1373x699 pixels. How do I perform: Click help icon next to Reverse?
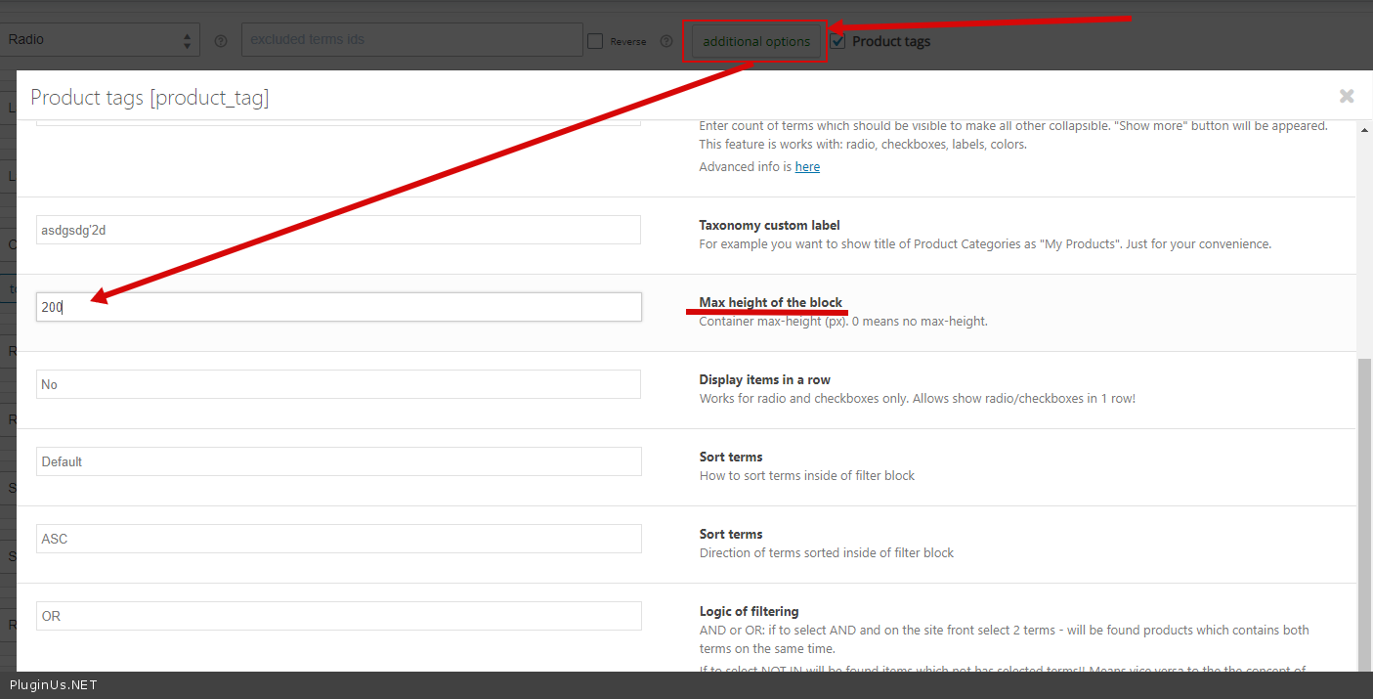point(666,41)
